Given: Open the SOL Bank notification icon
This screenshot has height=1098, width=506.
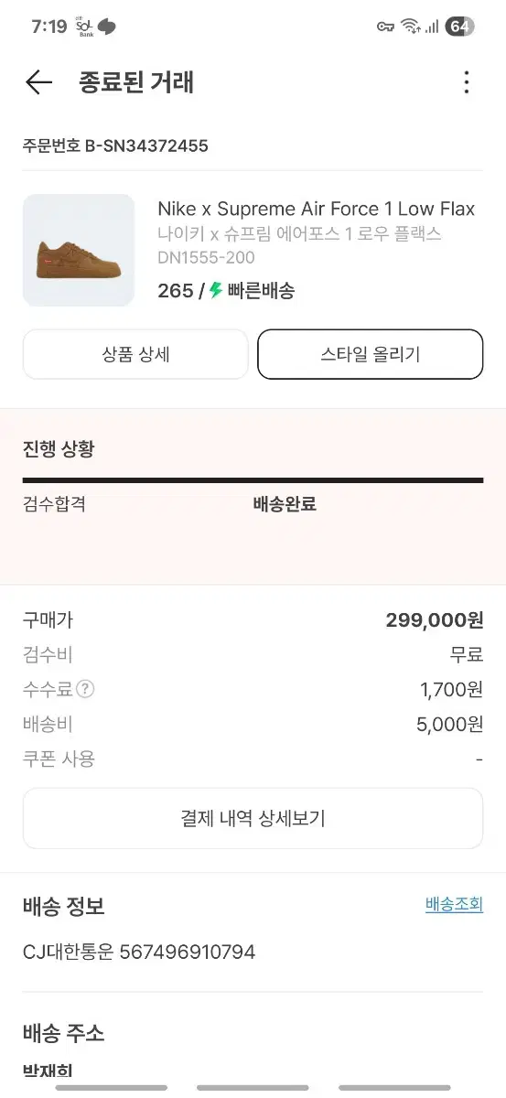Looking at the screenshot, I should click(85, 27).
